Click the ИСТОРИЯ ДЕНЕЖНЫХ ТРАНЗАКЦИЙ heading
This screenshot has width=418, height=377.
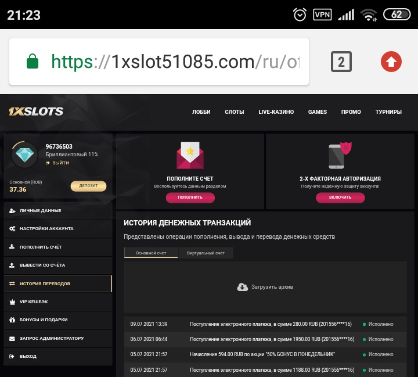pyautogui.click(x=187, y=223)
